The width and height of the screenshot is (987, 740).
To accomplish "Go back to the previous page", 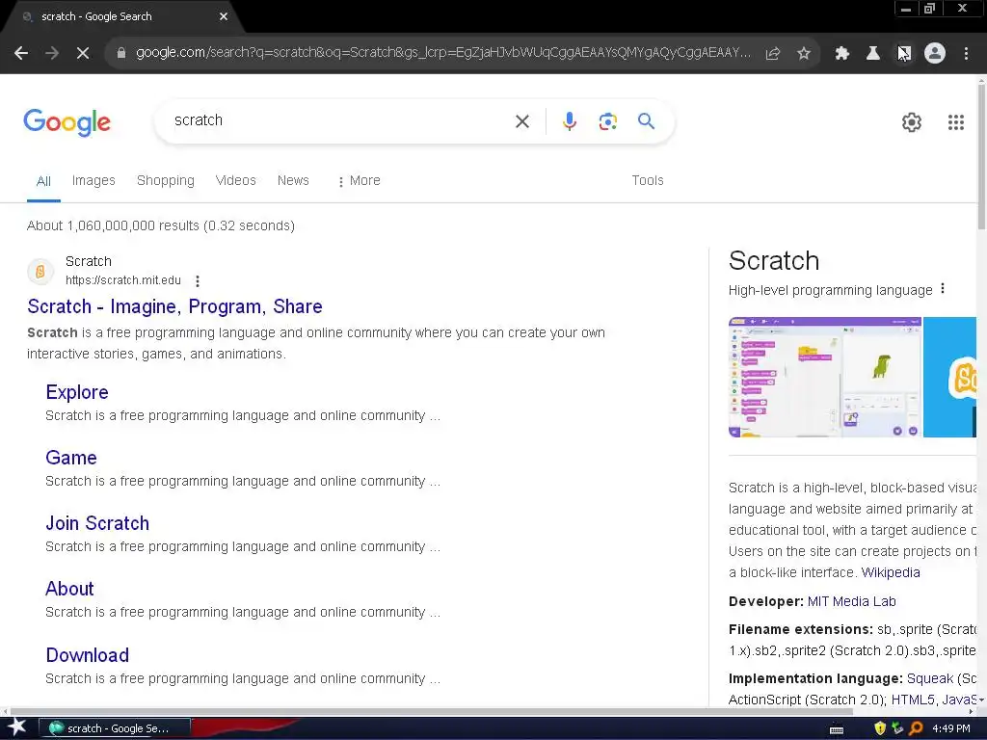I will (x=21, y=54).
